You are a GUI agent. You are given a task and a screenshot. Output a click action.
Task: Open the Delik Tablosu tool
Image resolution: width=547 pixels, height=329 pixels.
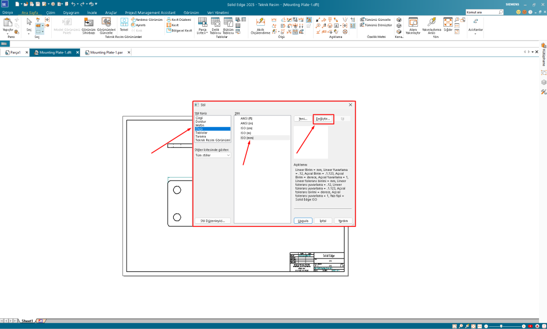pyautogui.click(x=215, y=22)
